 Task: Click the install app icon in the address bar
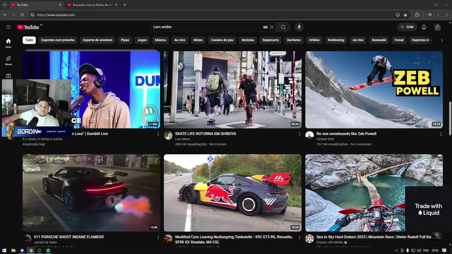[398, 15]
